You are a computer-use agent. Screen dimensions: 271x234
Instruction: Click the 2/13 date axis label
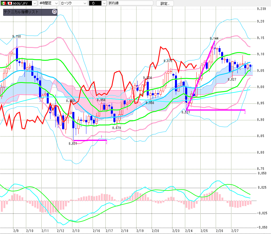tap(76, 230)
